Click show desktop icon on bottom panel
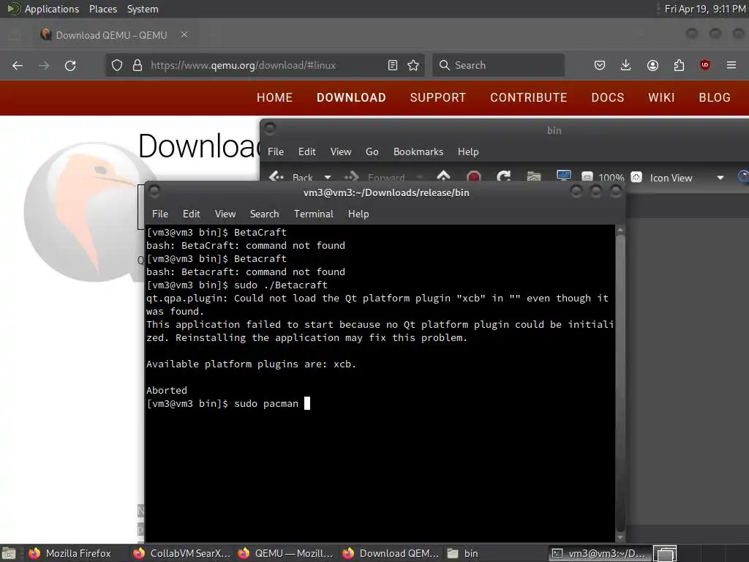The image size is (749, 562). 9,554
